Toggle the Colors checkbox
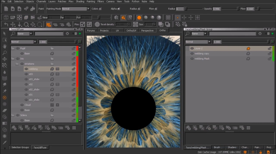The image size is (276, 154). (x=100, y=9)
